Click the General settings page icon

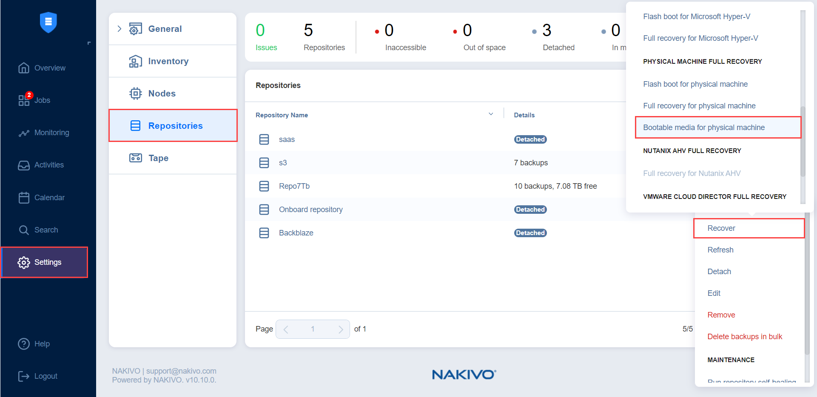(135, 29)
